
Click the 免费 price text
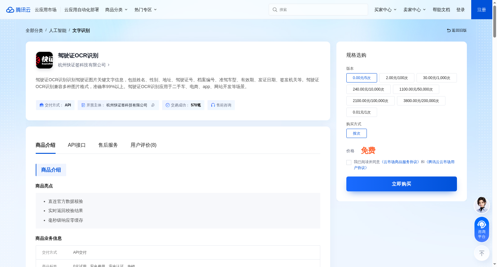(368, 151)
